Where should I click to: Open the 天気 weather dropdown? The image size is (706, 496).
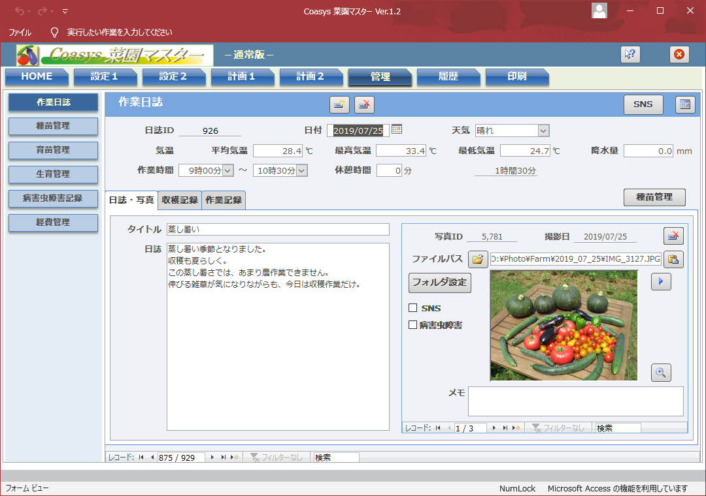point(544,131)
